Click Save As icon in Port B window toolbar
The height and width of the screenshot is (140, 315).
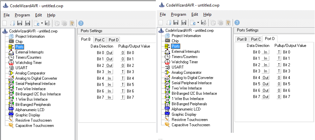click(x=27, y=23)
